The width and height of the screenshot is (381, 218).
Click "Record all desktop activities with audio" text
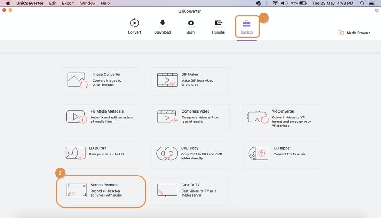[106, 193]
